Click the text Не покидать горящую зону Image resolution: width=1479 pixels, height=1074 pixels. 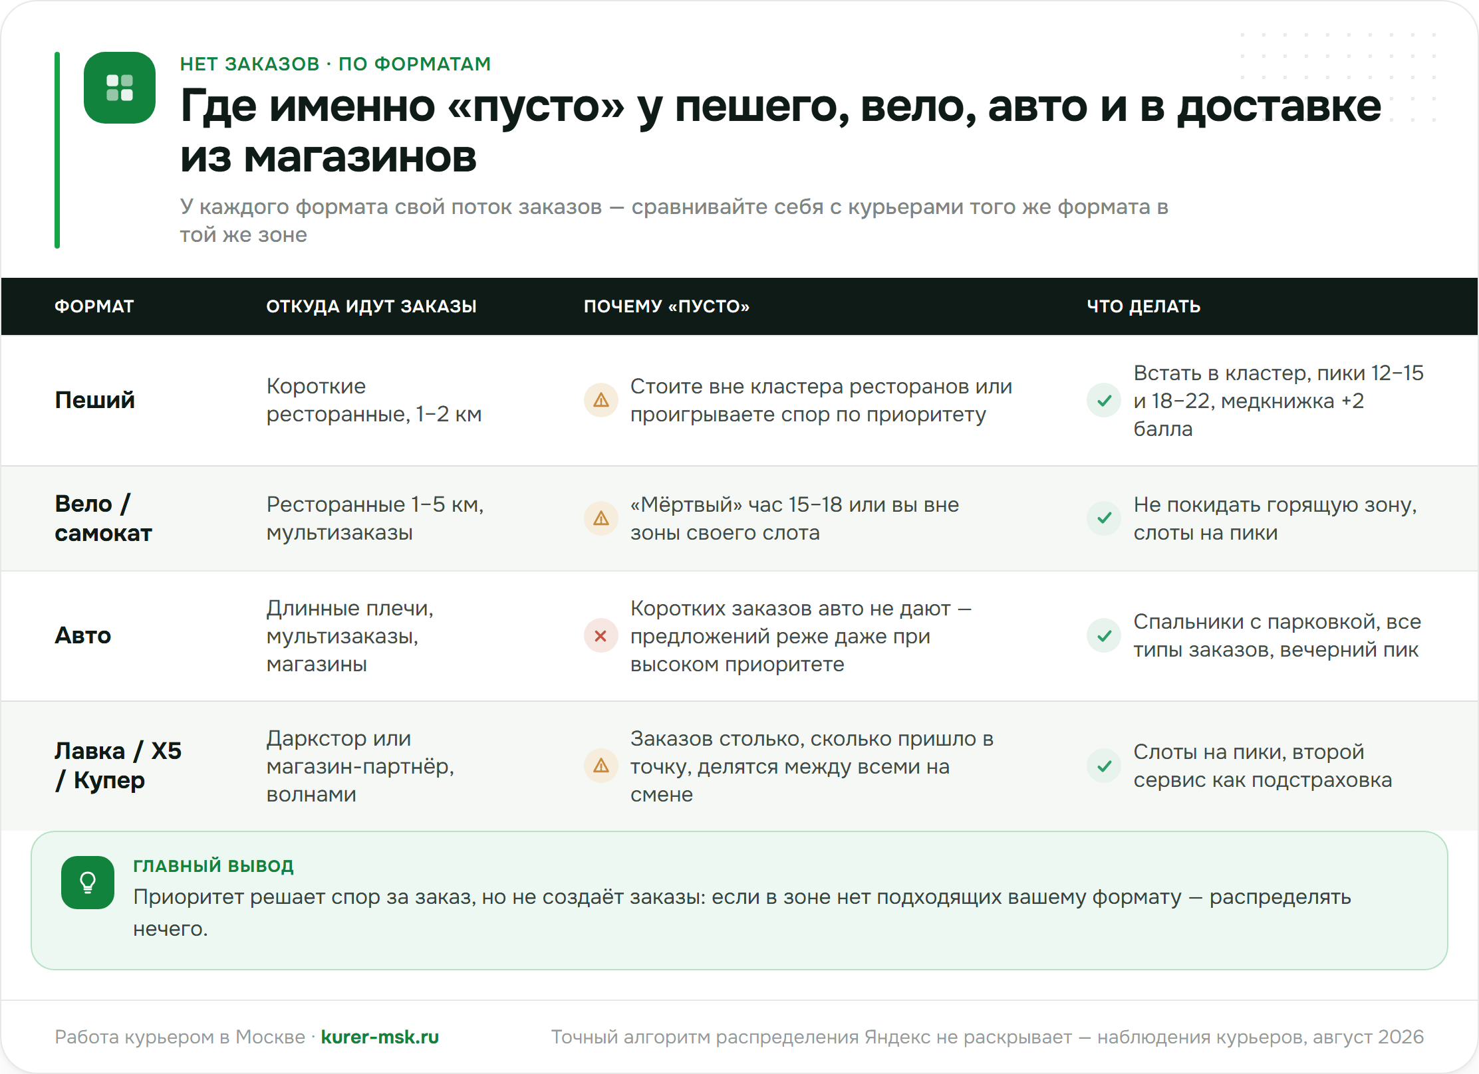pyautogui.click(x=1276, y=504)
